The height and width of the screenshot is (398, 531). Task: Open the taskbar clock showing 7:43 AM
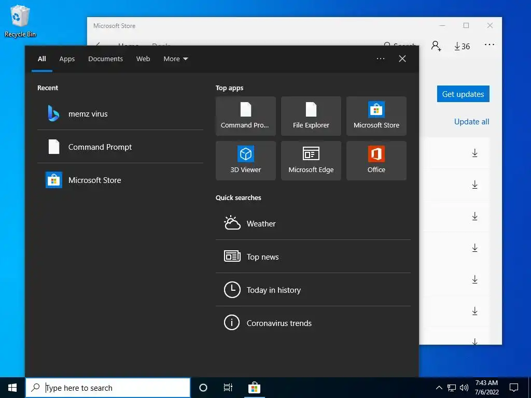tap(486, 388)
